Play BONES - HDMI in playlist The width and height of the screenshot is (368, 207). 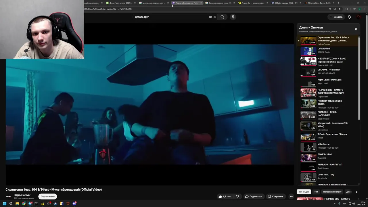(x=328, y=157)
